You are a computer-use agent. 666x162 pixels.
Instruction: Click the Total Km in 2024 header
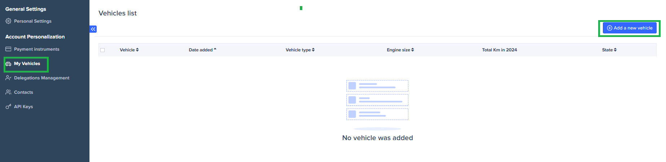coord(499,50)
